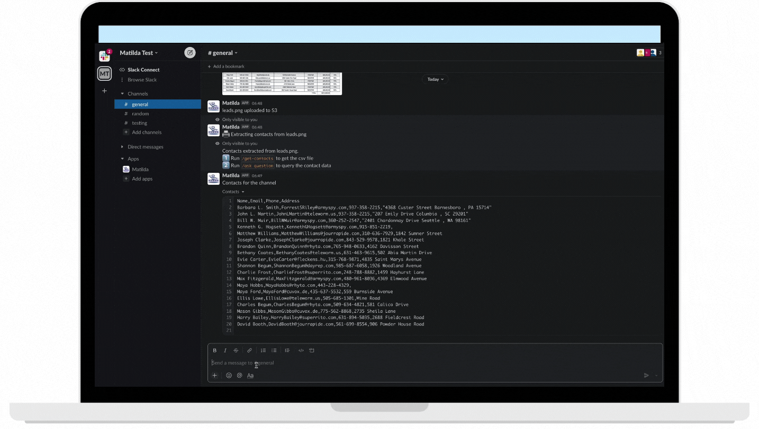Send the message with arrow icon

[646, 375]
